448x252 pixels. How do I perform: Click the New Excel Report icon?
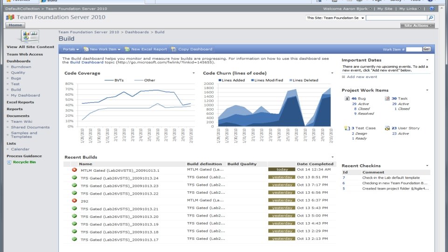pyautogui.click(x=127, y=49)
